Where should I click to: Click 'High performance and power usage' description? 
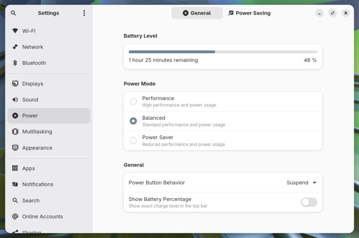179,105
